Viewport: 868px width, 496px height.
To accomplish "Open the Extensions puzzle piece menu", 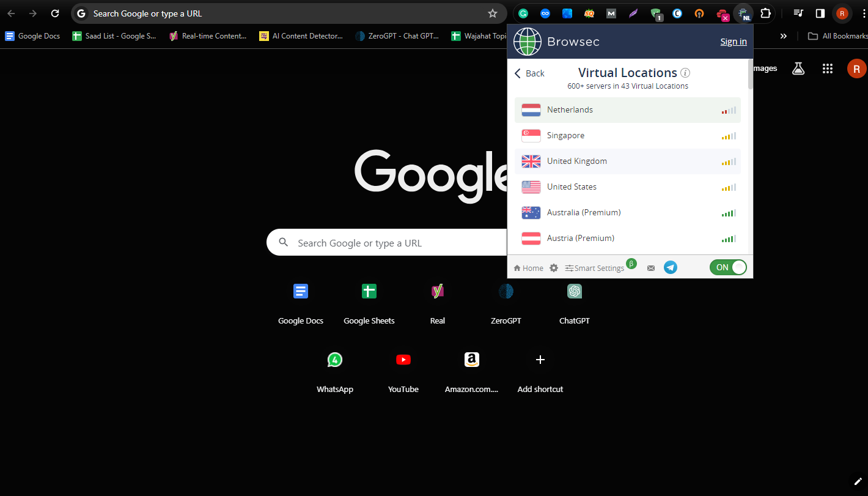I will coord(765,13).
